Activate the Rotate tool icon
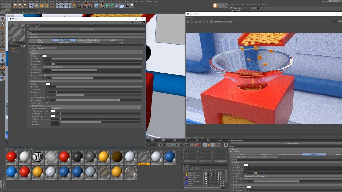 tap(47, 6)
